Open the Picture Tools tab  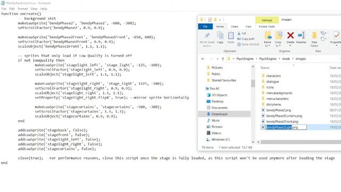pyautogui.click(x=267, y=27)
